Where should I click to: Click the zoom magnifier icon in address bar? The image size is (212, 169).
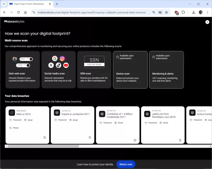pos(154,12)
